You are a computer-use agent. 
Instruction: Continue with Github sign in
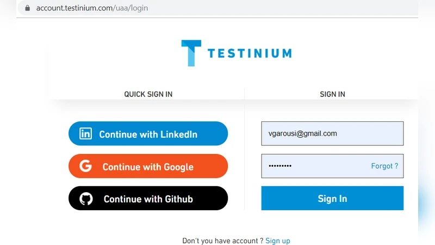tap(148, 199)
